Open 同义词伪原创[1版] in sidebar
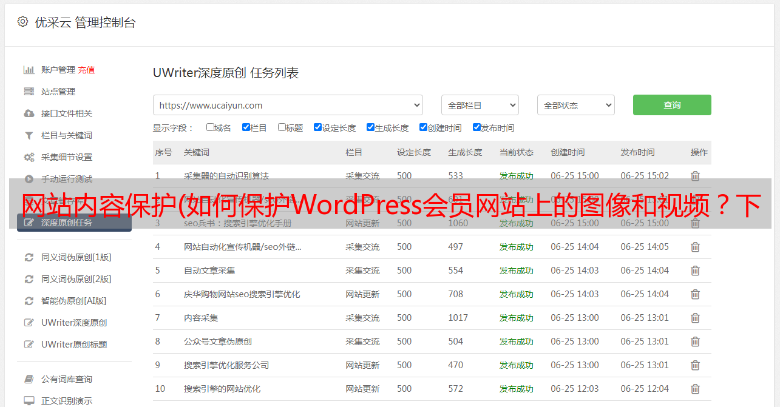Screen dimensions: 780x407 76,257
